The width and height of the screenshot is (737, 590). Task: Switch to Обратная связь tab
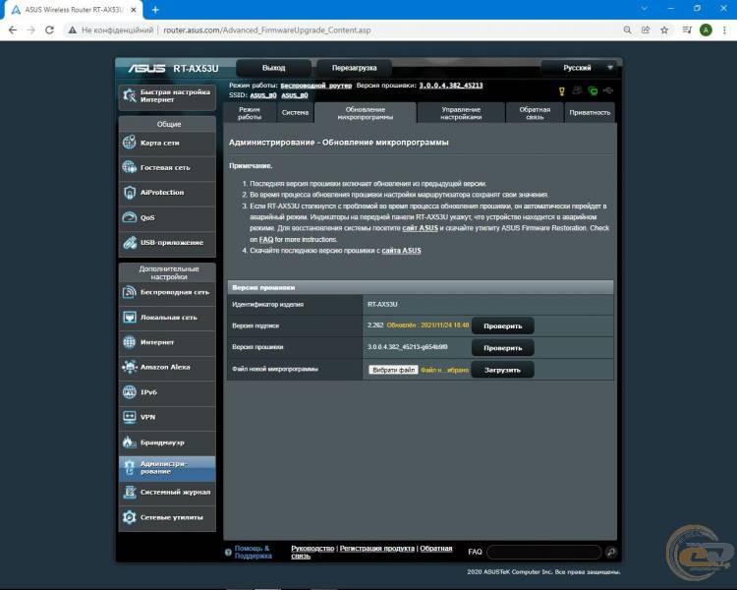point(535,113)
